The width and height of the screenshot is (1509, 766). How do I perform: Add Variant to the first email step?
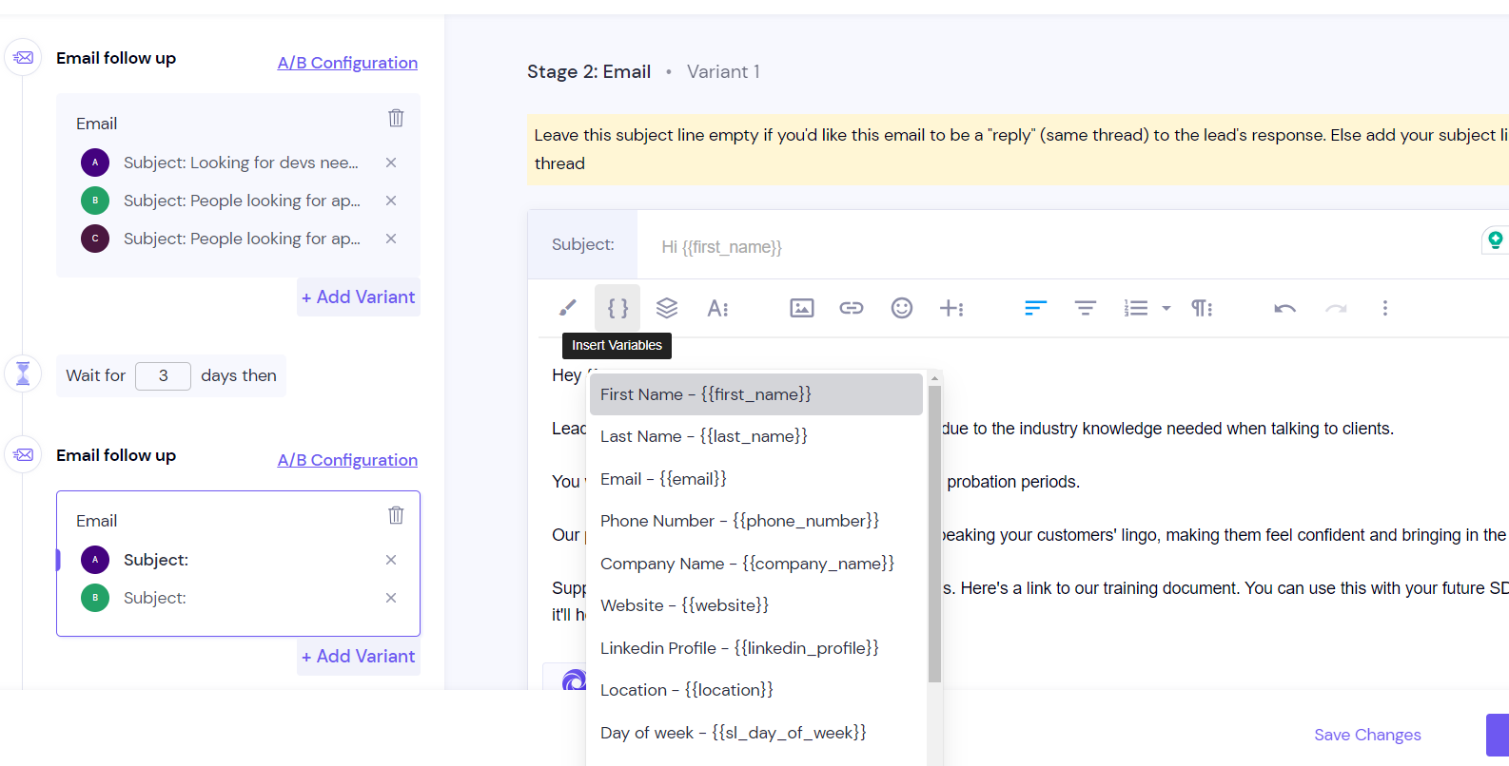[358, 297]
